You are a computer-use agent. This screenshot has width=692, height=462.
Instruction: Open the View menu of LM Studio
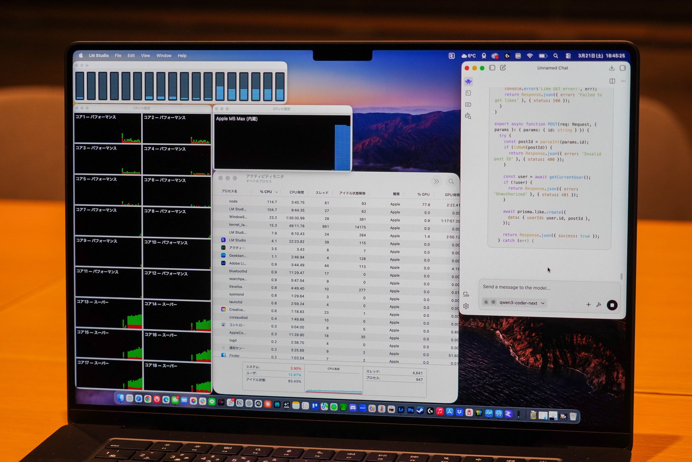(145, 55)
